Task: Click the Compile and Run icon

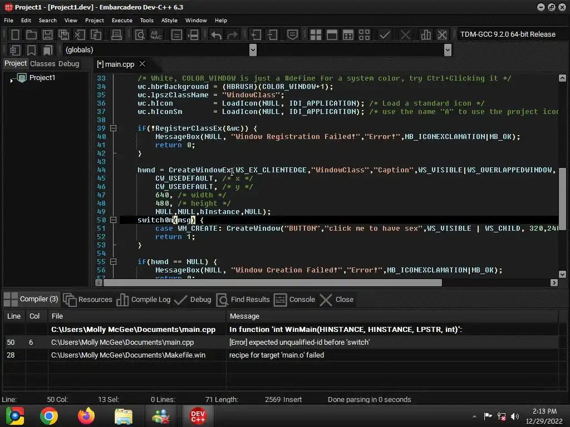Action: point(348,35)
